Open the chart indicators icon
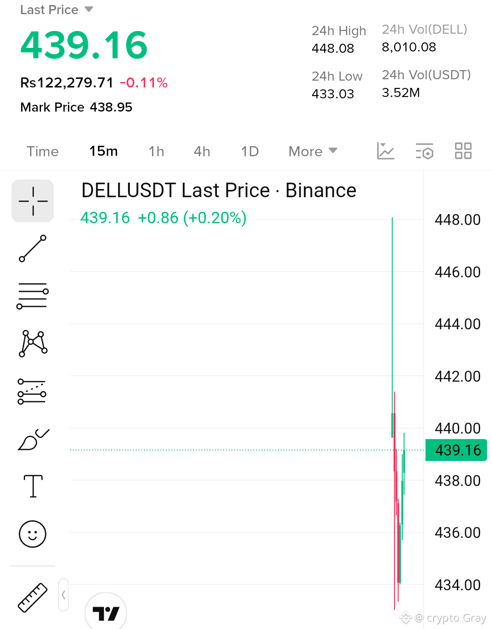This screenshot has width=492, height=629. pyautogui.click(x=385, y=151)
